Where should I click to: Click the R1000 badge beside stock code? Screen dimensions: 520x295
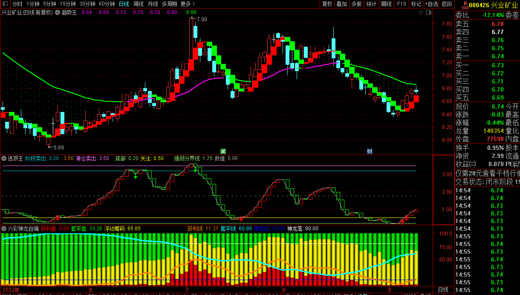(x=465, y=5)
